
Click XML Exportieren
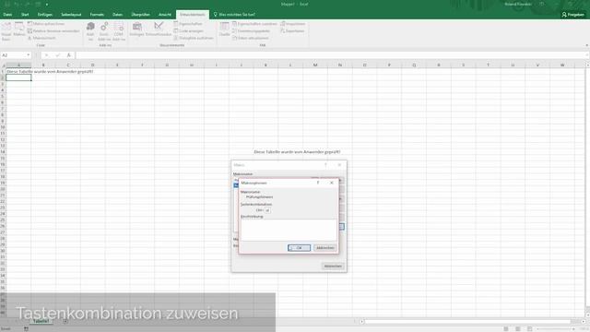pyautogui.click(x=292, y=30)
